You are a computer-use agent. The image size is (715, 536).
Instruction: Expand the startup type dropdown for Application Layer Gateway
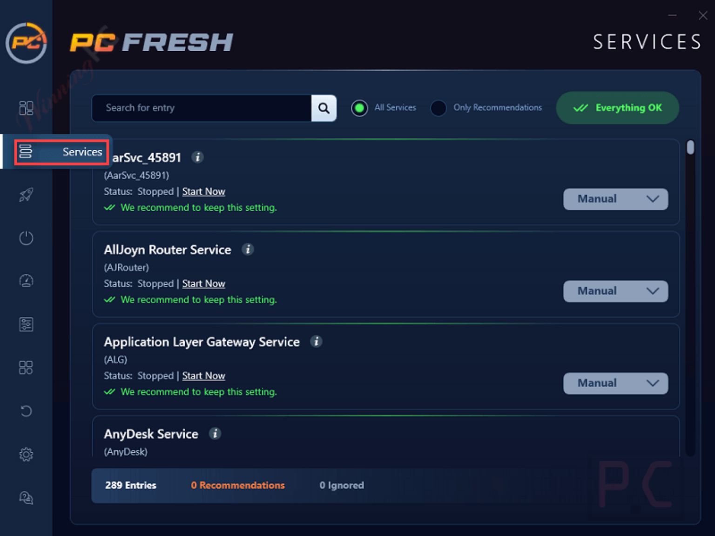pyautogui.click(x=615, y=383)
